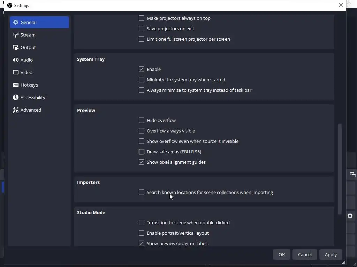Enable Minimize to system tray when started
The width and height of the screenshot is (357, 267).
tap(142, 80)
